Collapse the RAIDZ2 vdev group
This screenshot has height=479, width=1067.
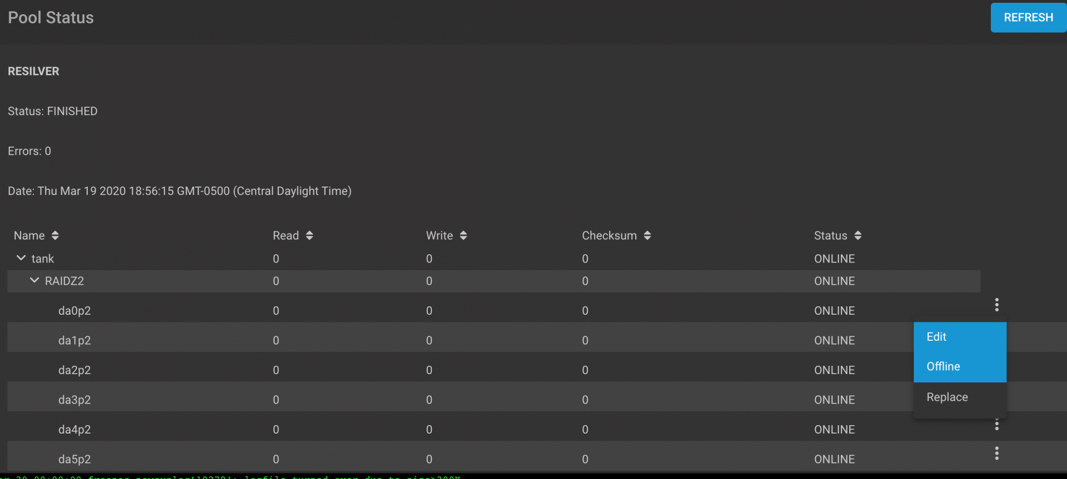[x=34, y=280]
